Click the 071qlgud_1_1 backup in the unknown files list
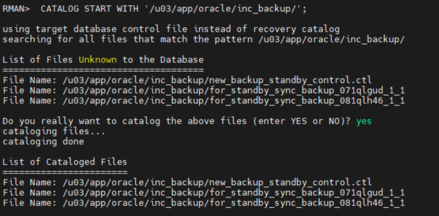Viewport: 439px width, 216px height. (203, 91)
